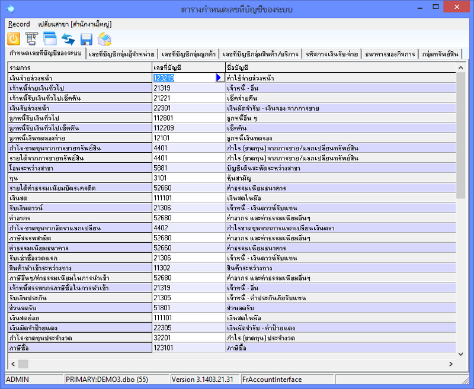
Task: Click the last toolbar icon beside the save disk
Action: pos(105,40)
